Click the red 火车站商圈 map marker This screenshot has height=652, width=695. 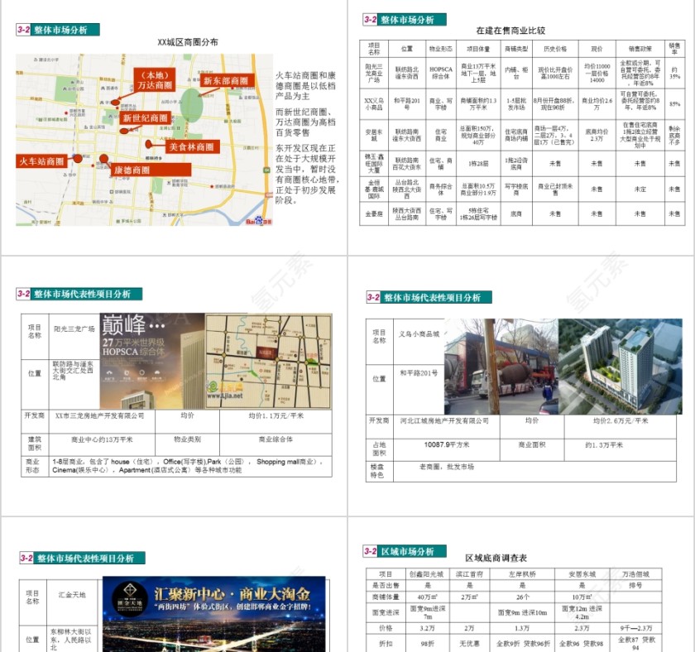(x=77, y=157)
